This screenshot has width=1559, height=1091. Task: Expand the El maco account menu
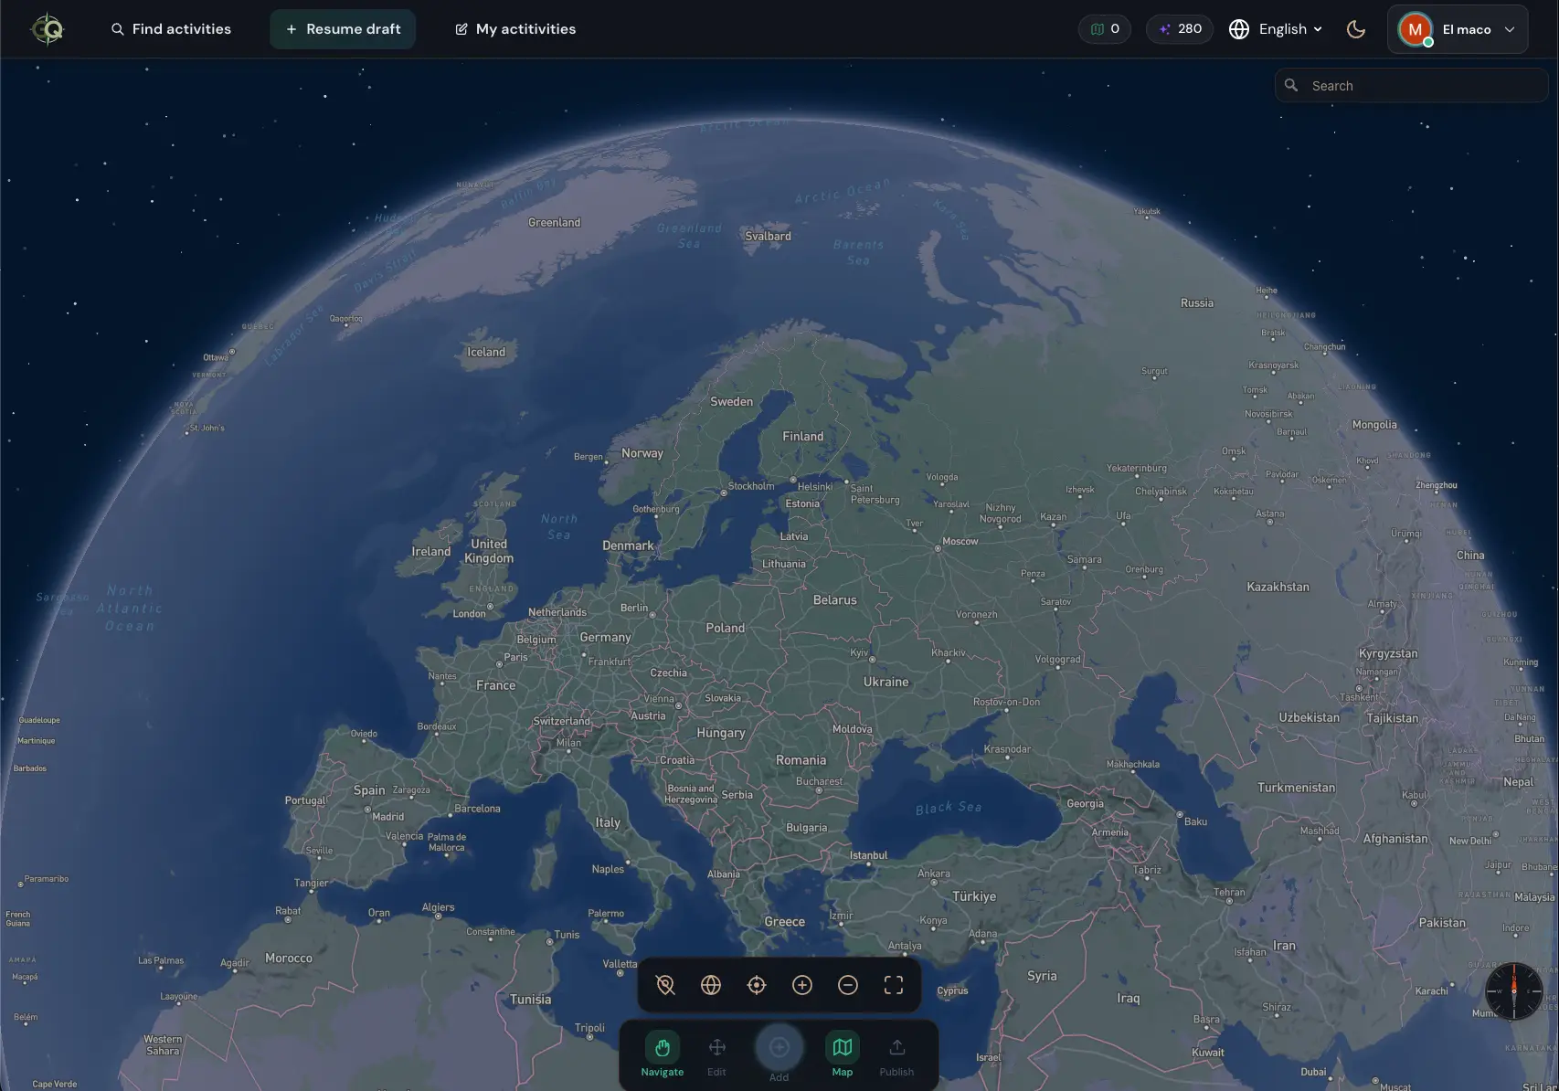(x=1458, y=29)
